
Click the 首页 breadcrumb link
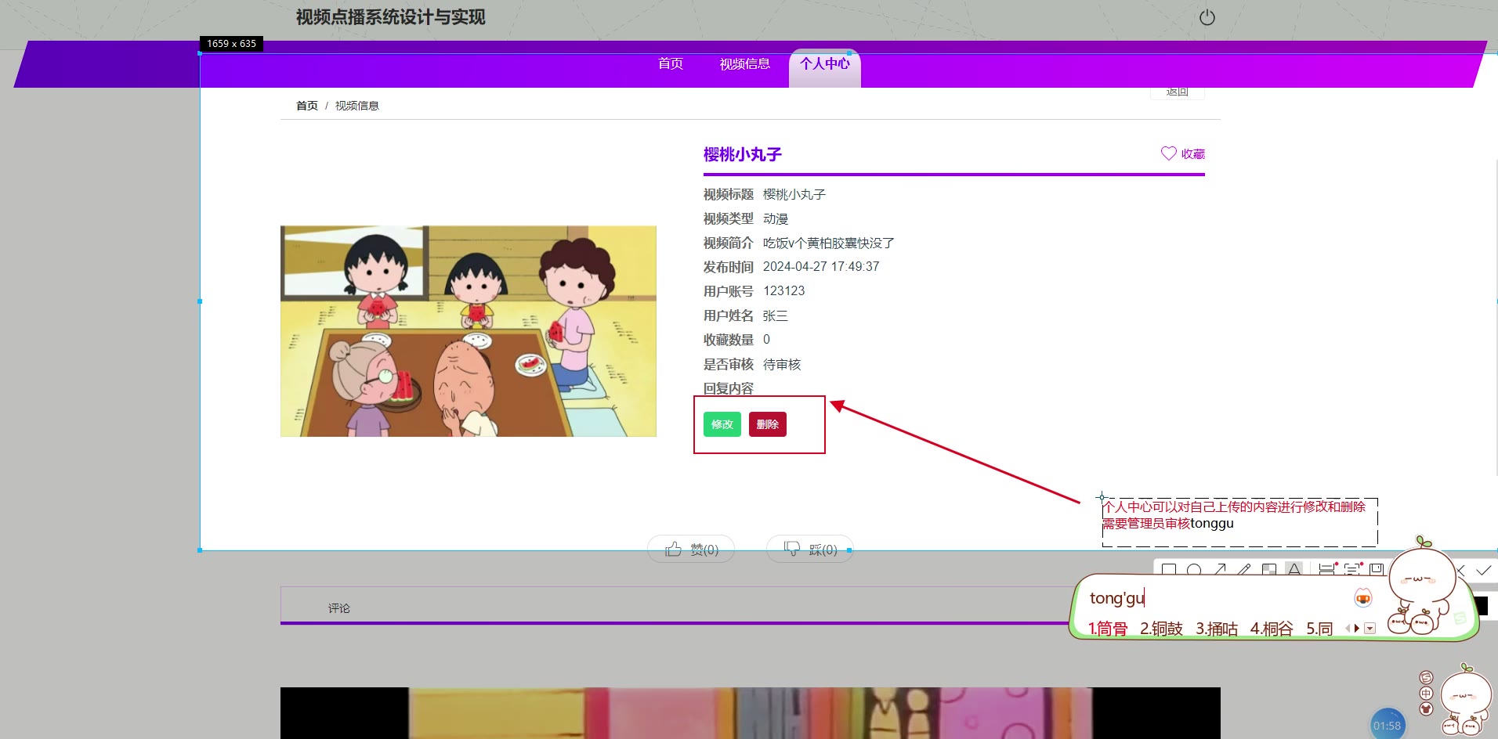click(307, 106)
